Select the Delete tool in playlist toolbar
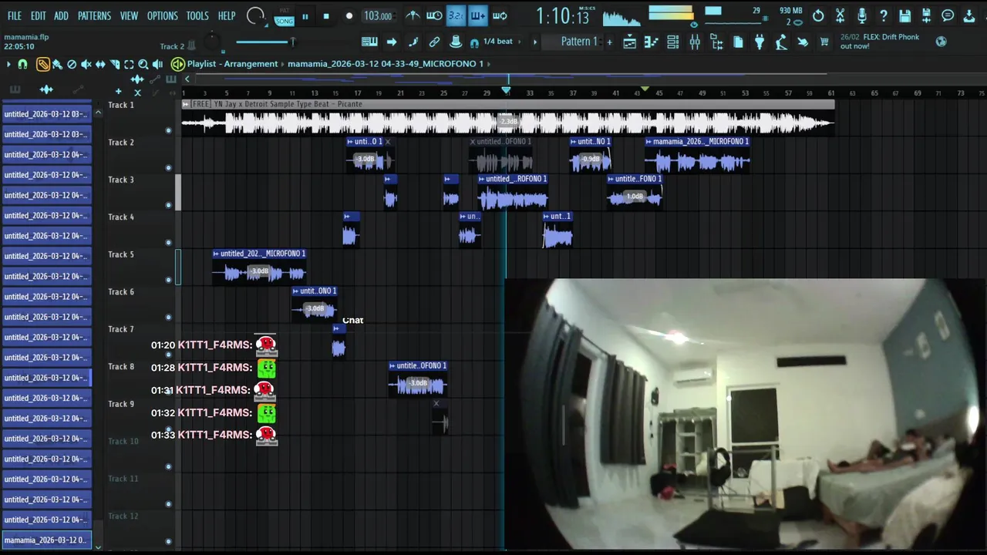This screenshot has height=555, width=987. click(x=72, y=64)
